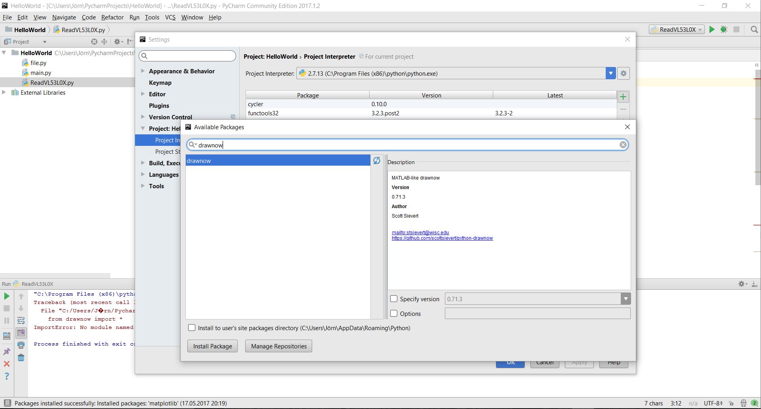
Task: Select Keymap in the Settings sidebar
Action: [x=160, y=82]
